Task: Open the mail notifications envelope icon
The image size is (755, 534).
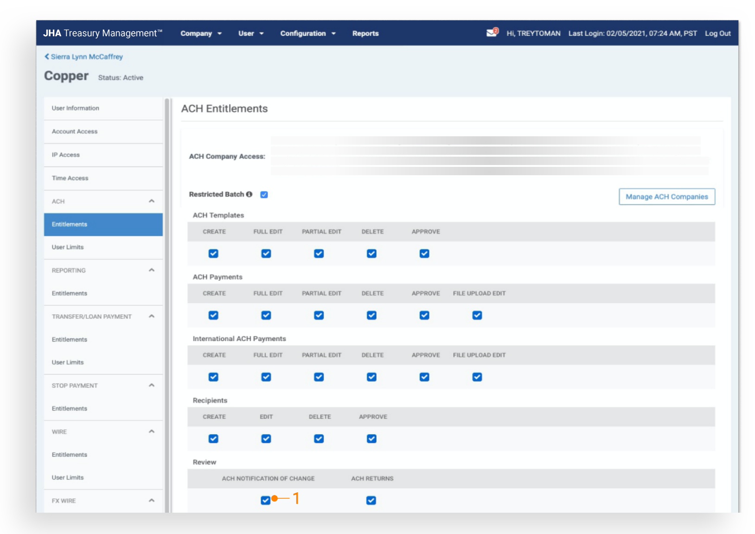Action: coord(492,33)
